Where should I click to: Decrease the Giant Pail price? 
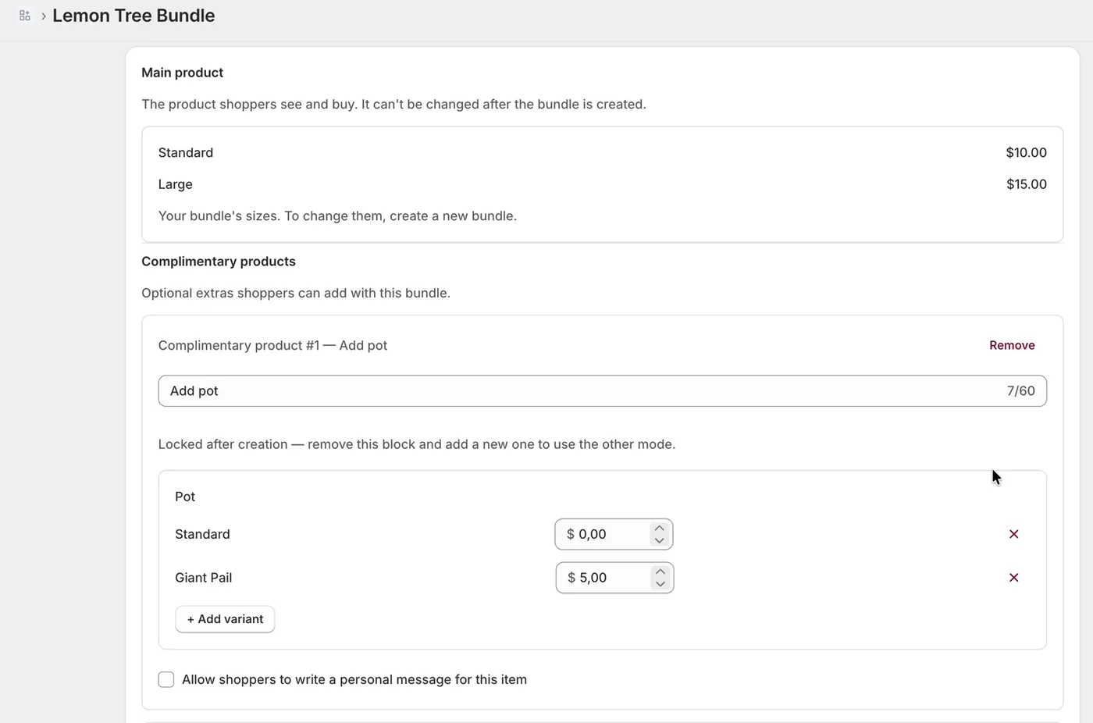660,584
